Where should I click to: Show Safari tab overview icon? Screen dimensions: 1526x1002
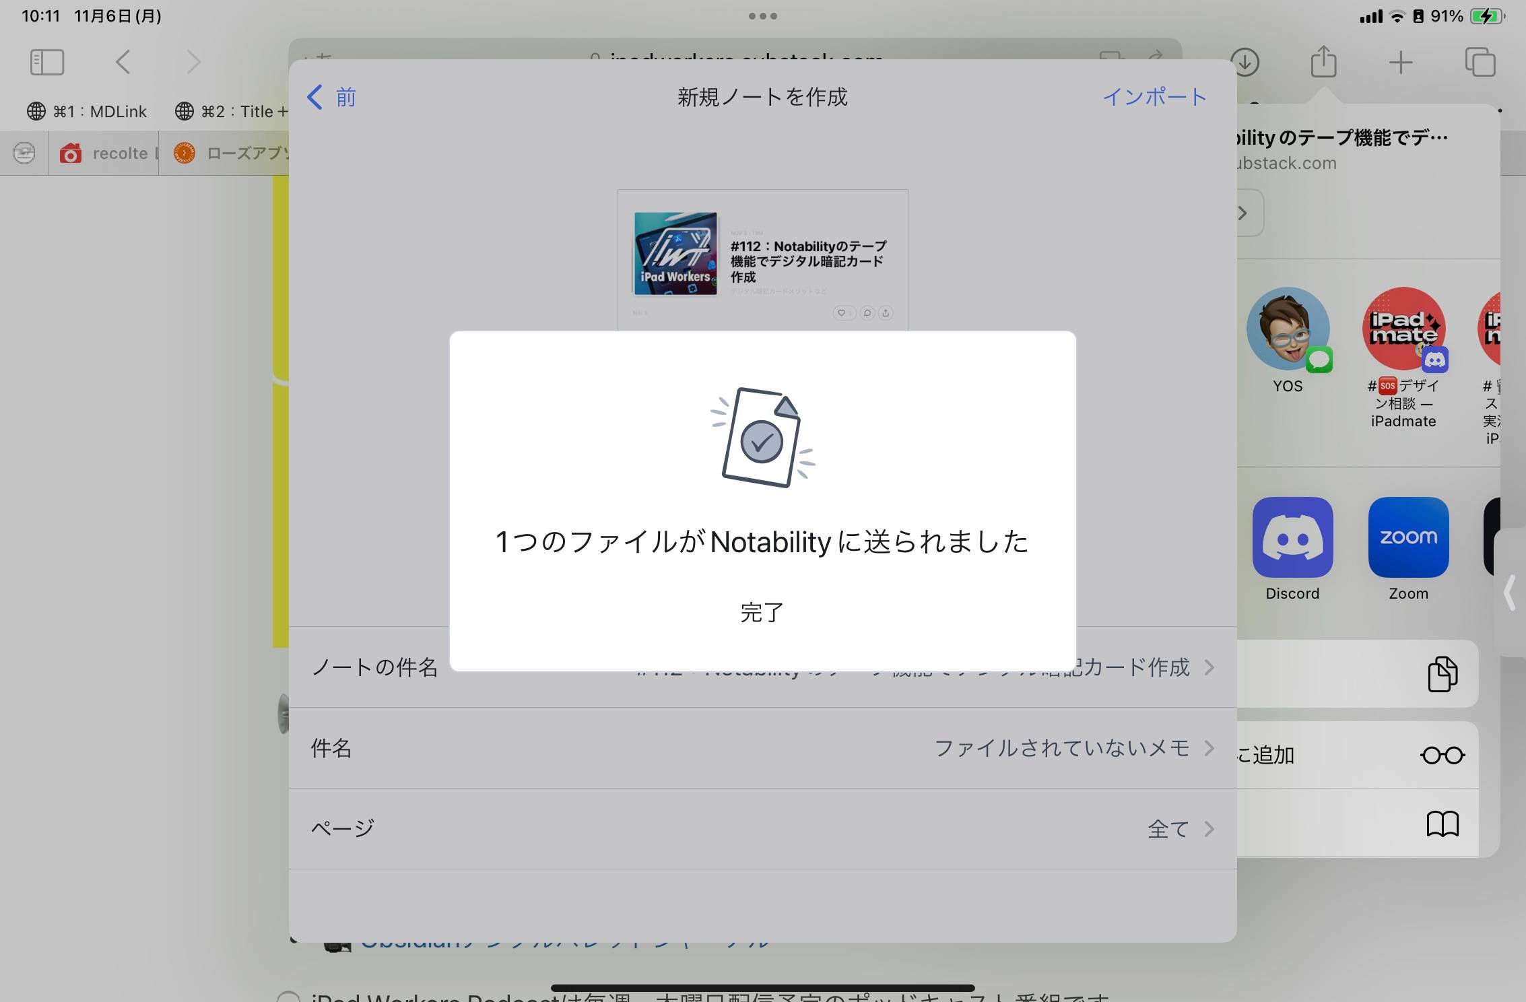[x=1480, y=63]
